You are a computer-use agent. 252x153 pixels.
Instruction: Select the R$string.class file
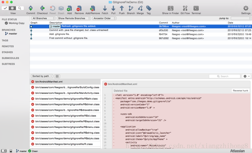point(65,133)
